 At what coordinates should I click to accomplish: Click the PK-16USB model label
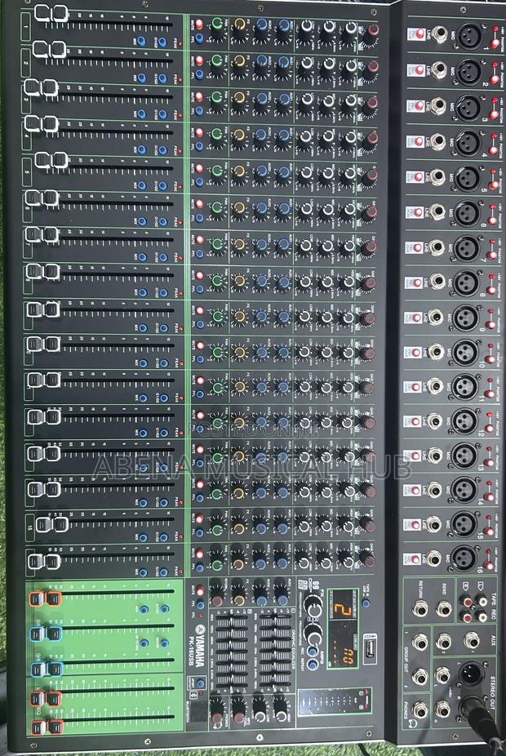pos(190,651)
